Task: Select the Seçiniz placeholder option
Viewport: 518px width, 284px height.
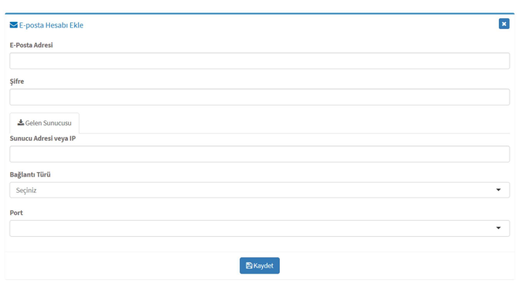Action: (x=26, y=191)
